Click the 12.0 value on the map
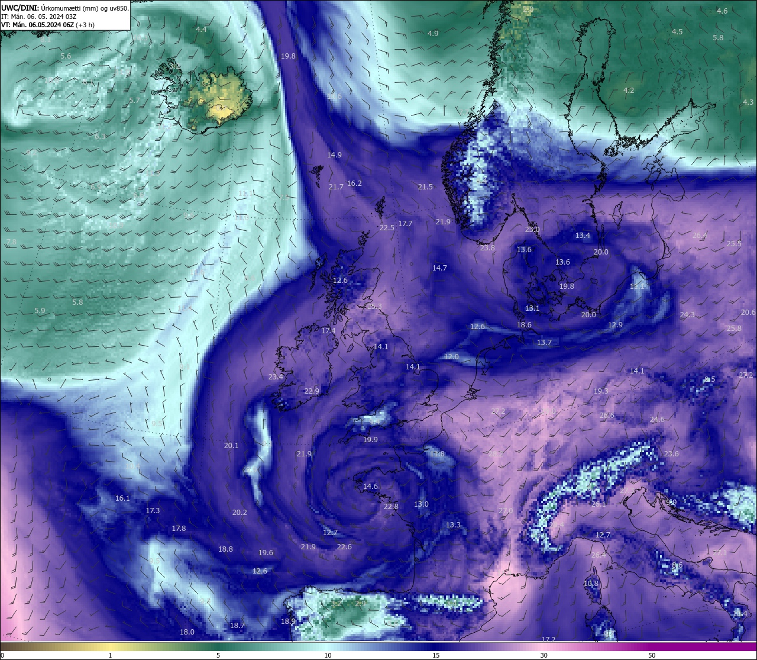The image size is (757, 660). 451,356
